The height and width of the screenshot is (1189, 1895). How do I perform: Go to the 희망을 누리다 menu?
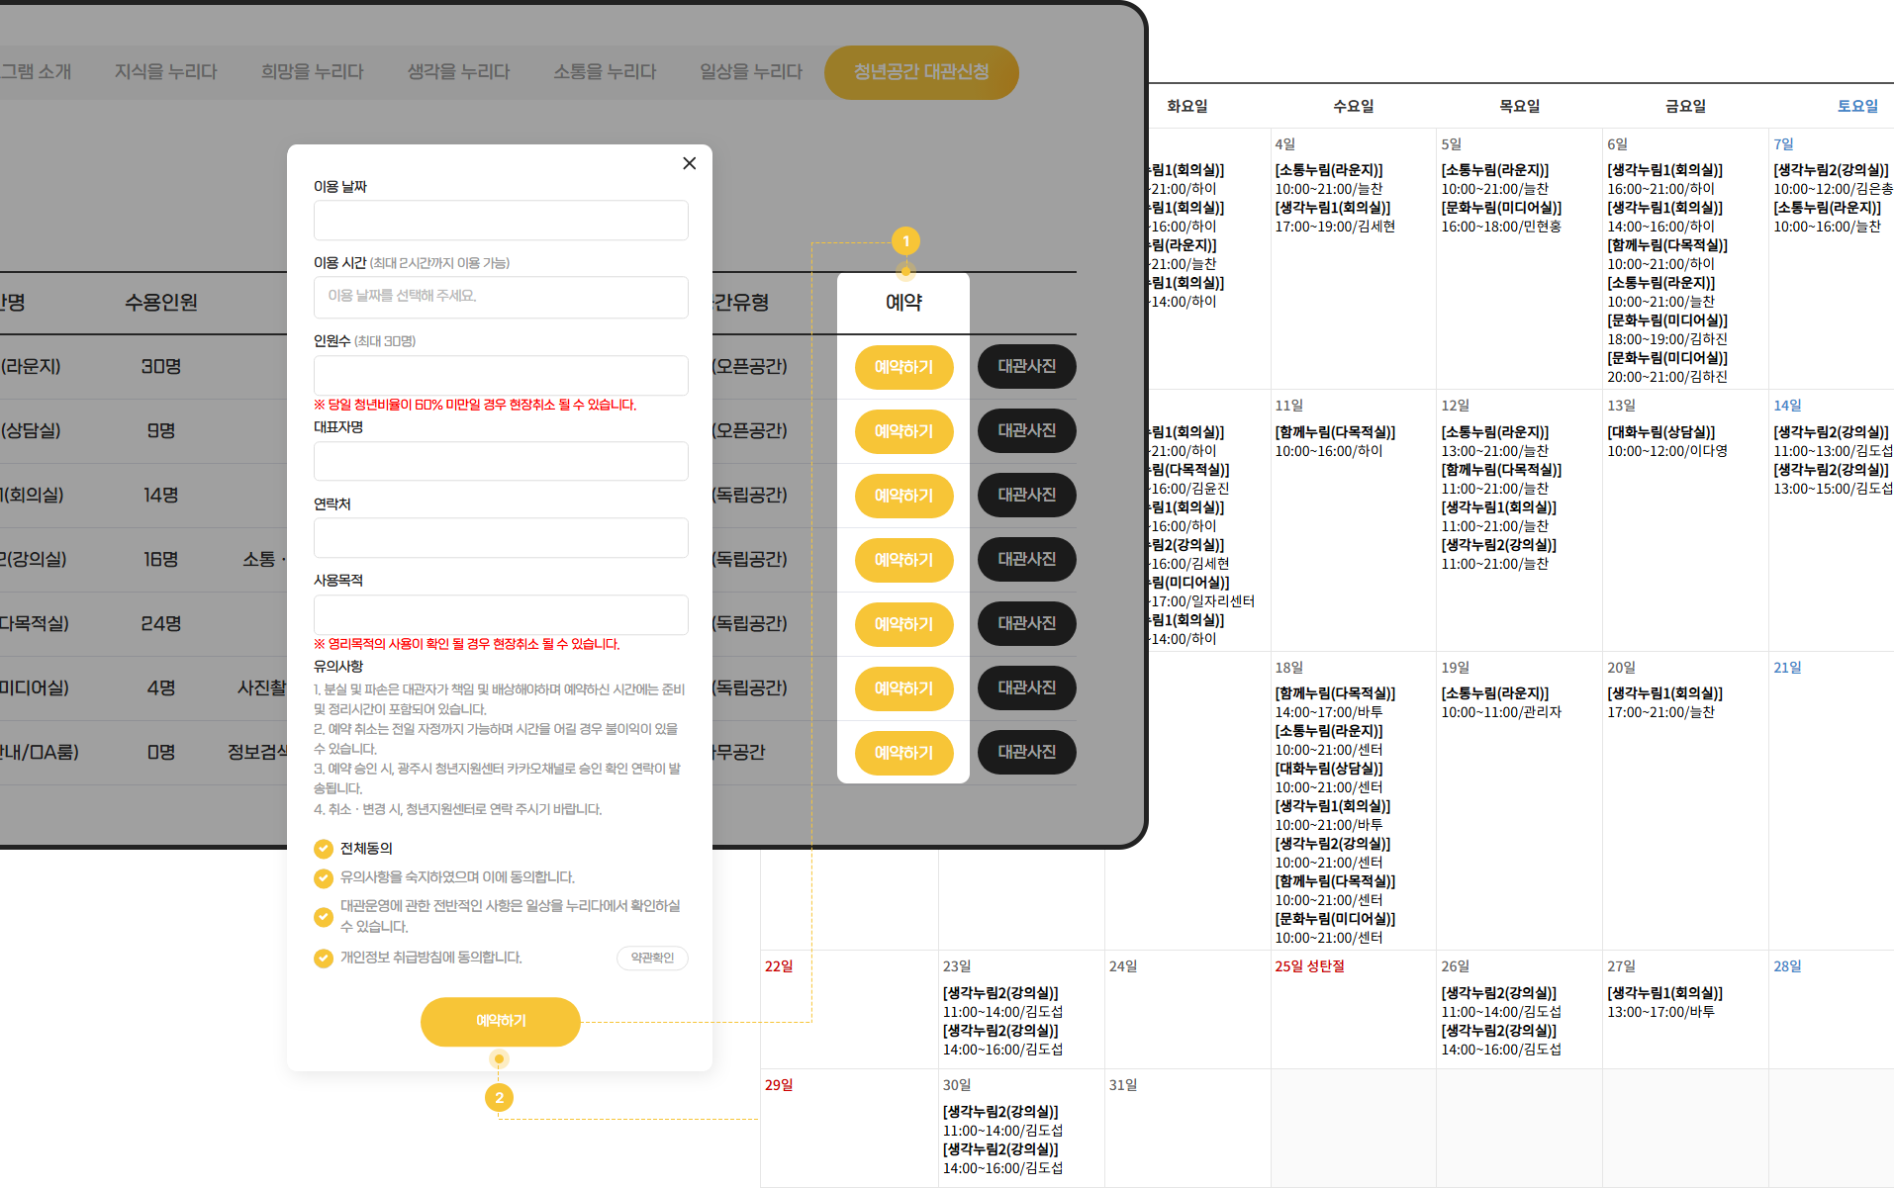click(x=312, y=72)
